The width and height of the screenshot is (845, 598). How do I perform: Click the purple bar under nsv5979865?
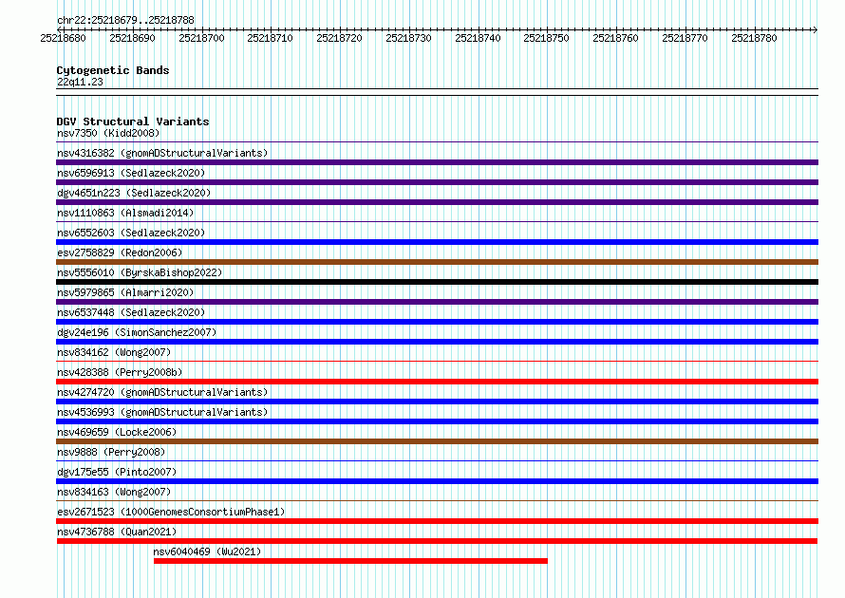pos(437,302)
